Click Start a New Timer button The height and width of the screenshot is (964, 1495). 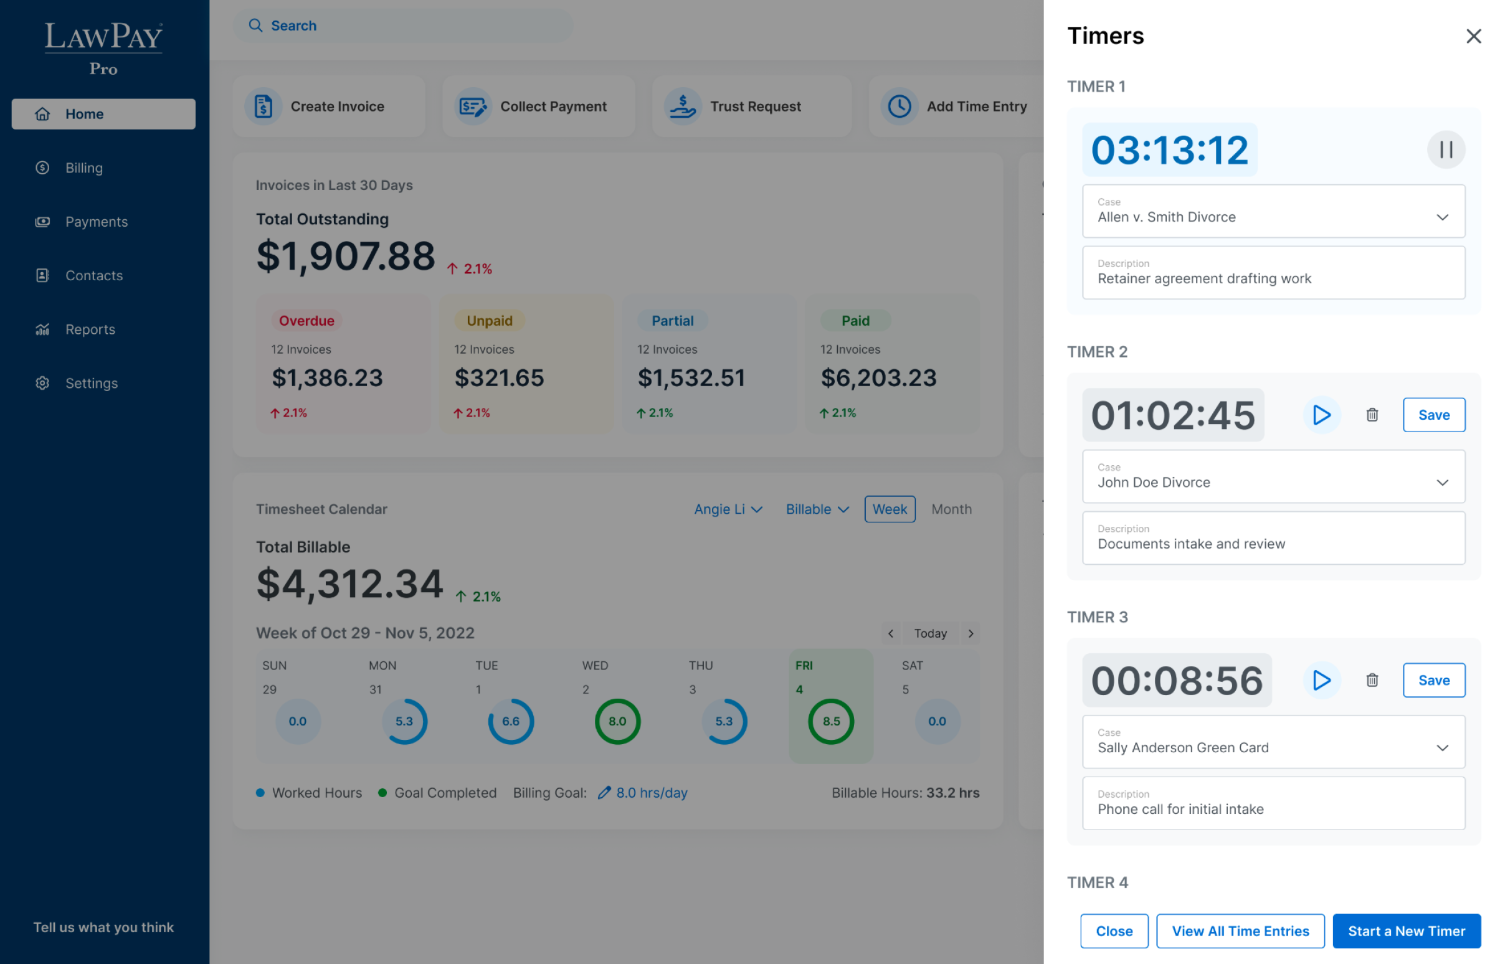1406,931
